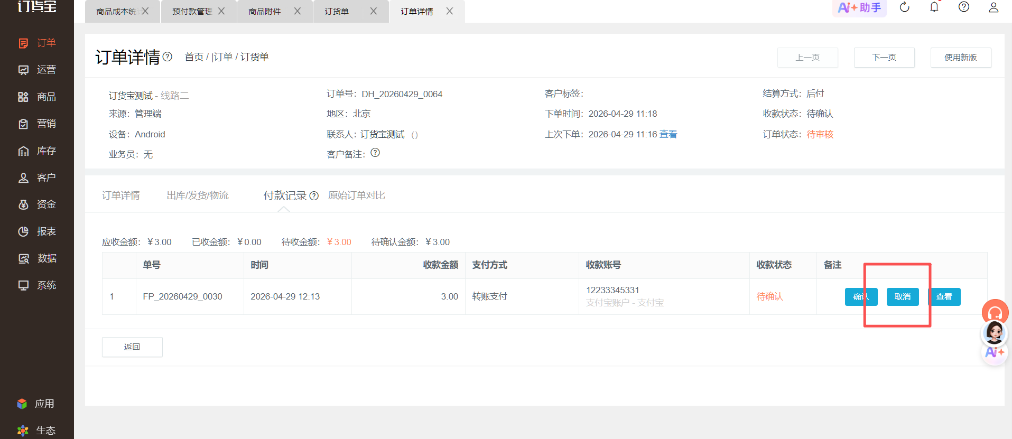The width and height of the screenshot is (1012, 439).
Task: Open the 库存 sidebar section
Action: (37, 151)
